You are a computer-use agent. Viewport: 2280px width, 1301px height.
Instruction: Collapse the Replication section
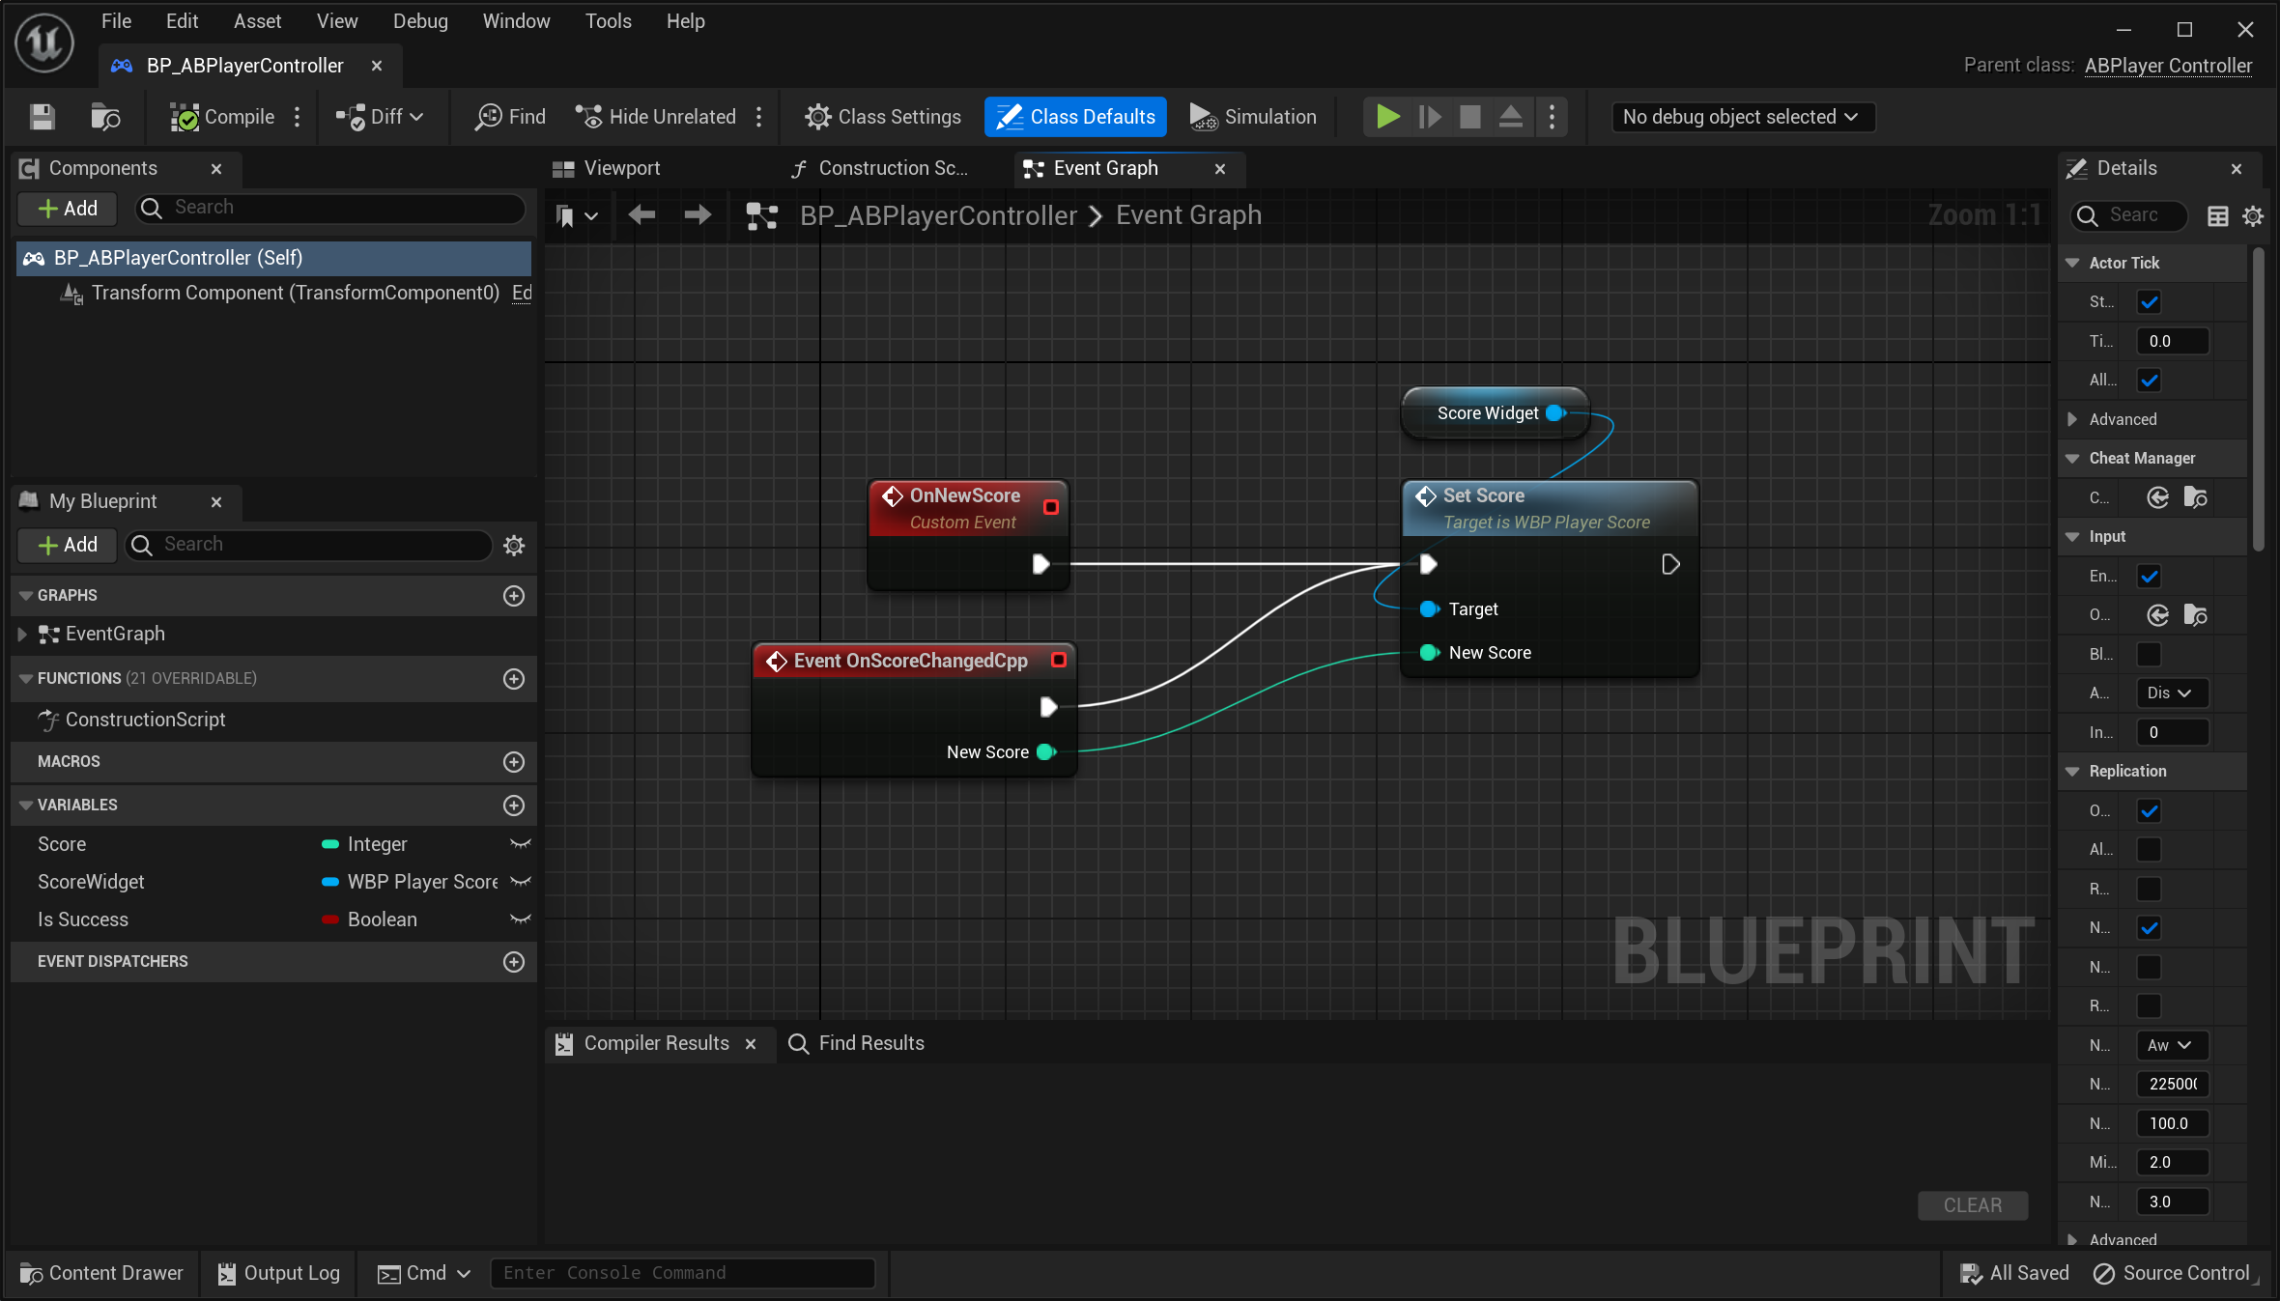[2072, 771]
